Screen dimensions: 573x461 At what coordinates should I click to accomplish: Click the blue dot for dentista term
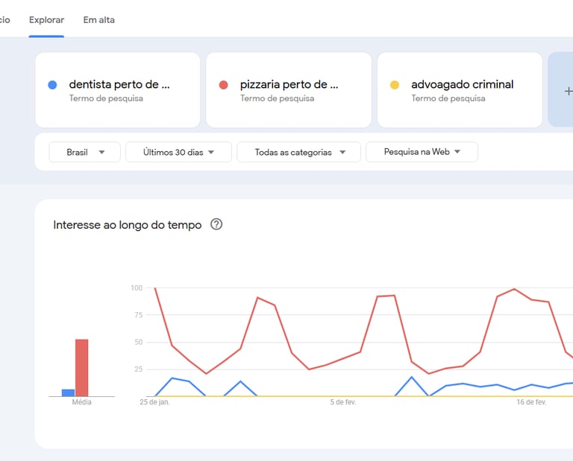point(52,85)
